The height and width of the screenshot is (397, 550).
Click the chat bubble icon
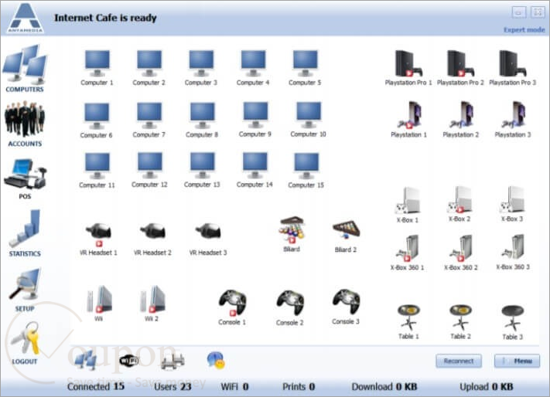tap(216, 360)
